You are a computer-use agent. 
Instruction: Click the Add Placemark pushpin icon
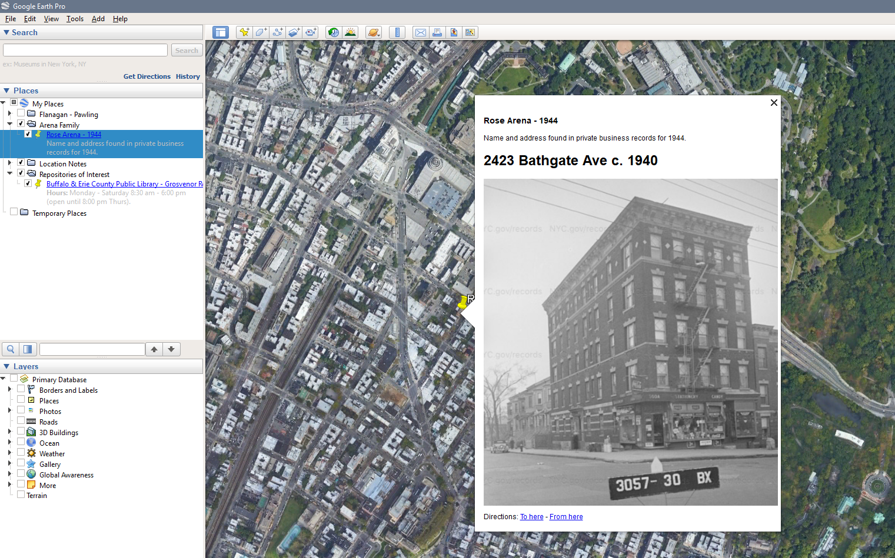[x=244, y=32]
